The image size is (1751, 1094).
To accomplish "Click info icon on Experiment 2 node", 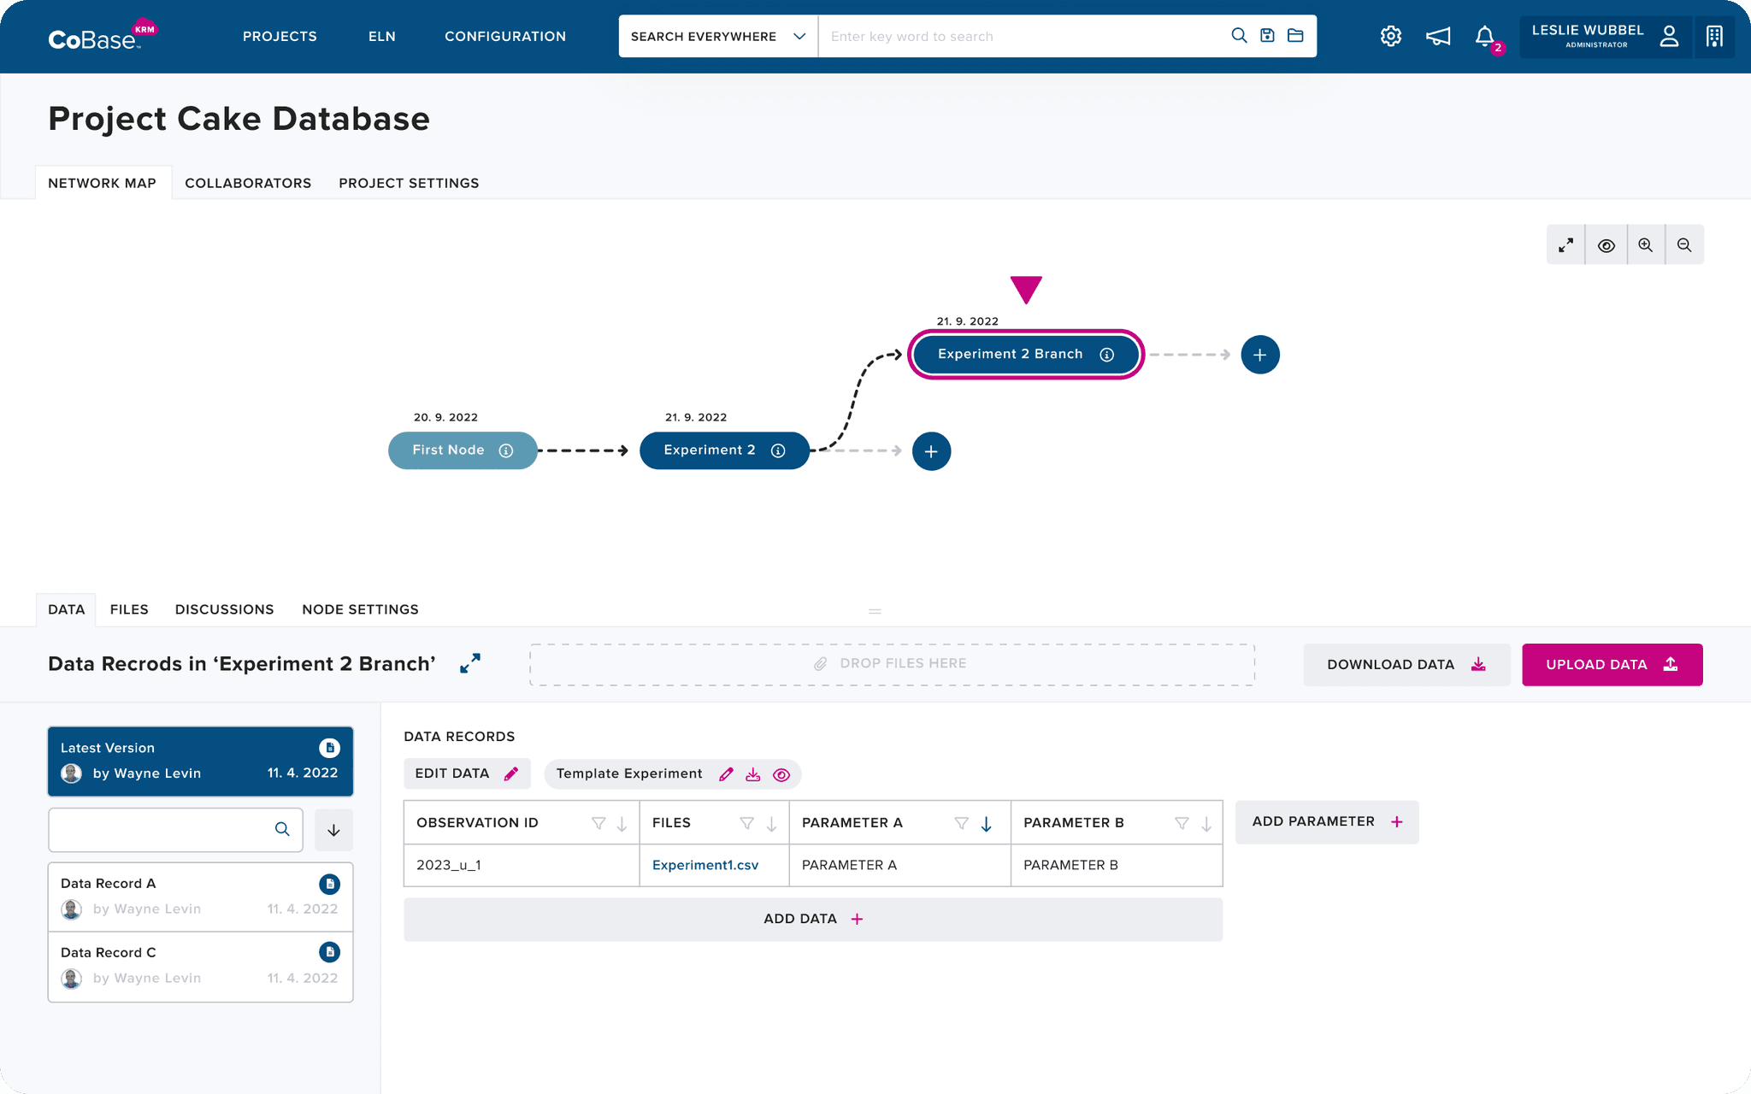I will click(x=778, y=450).
